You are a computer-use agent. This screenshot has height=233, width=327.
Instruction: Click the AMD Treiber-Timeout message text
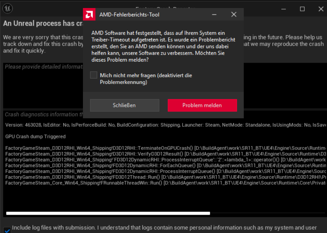click(x=163, y=46)
